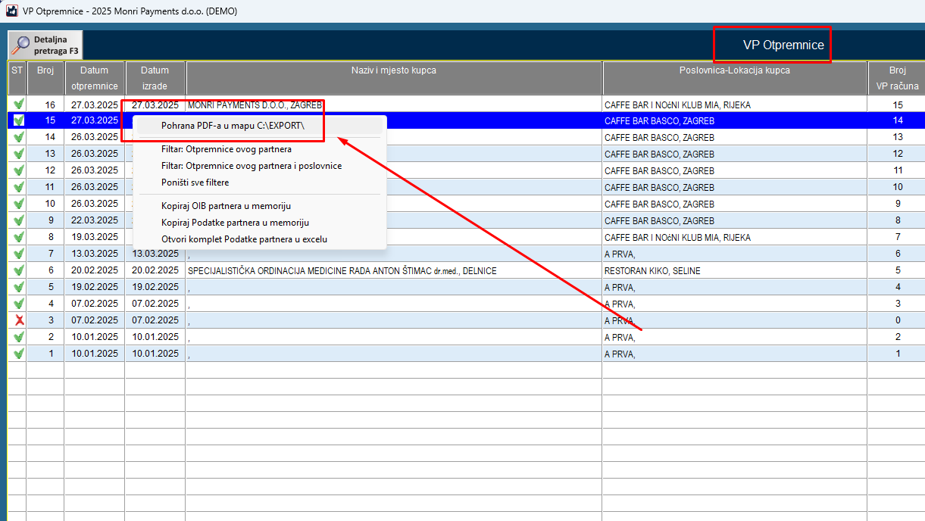Choose Kopiraj OIB partnera u memoriju

pos(260,206)
